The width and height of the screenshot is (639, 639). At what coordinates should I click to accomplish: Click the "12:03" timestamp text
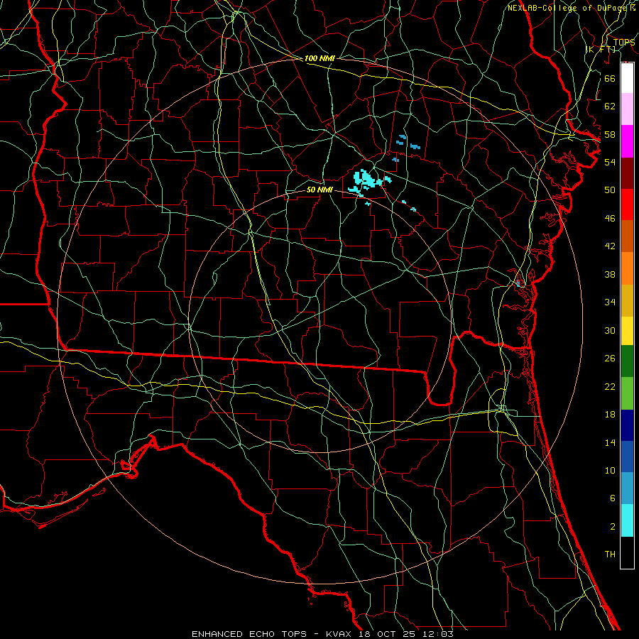pyautogui.click(x=439, y=634)
